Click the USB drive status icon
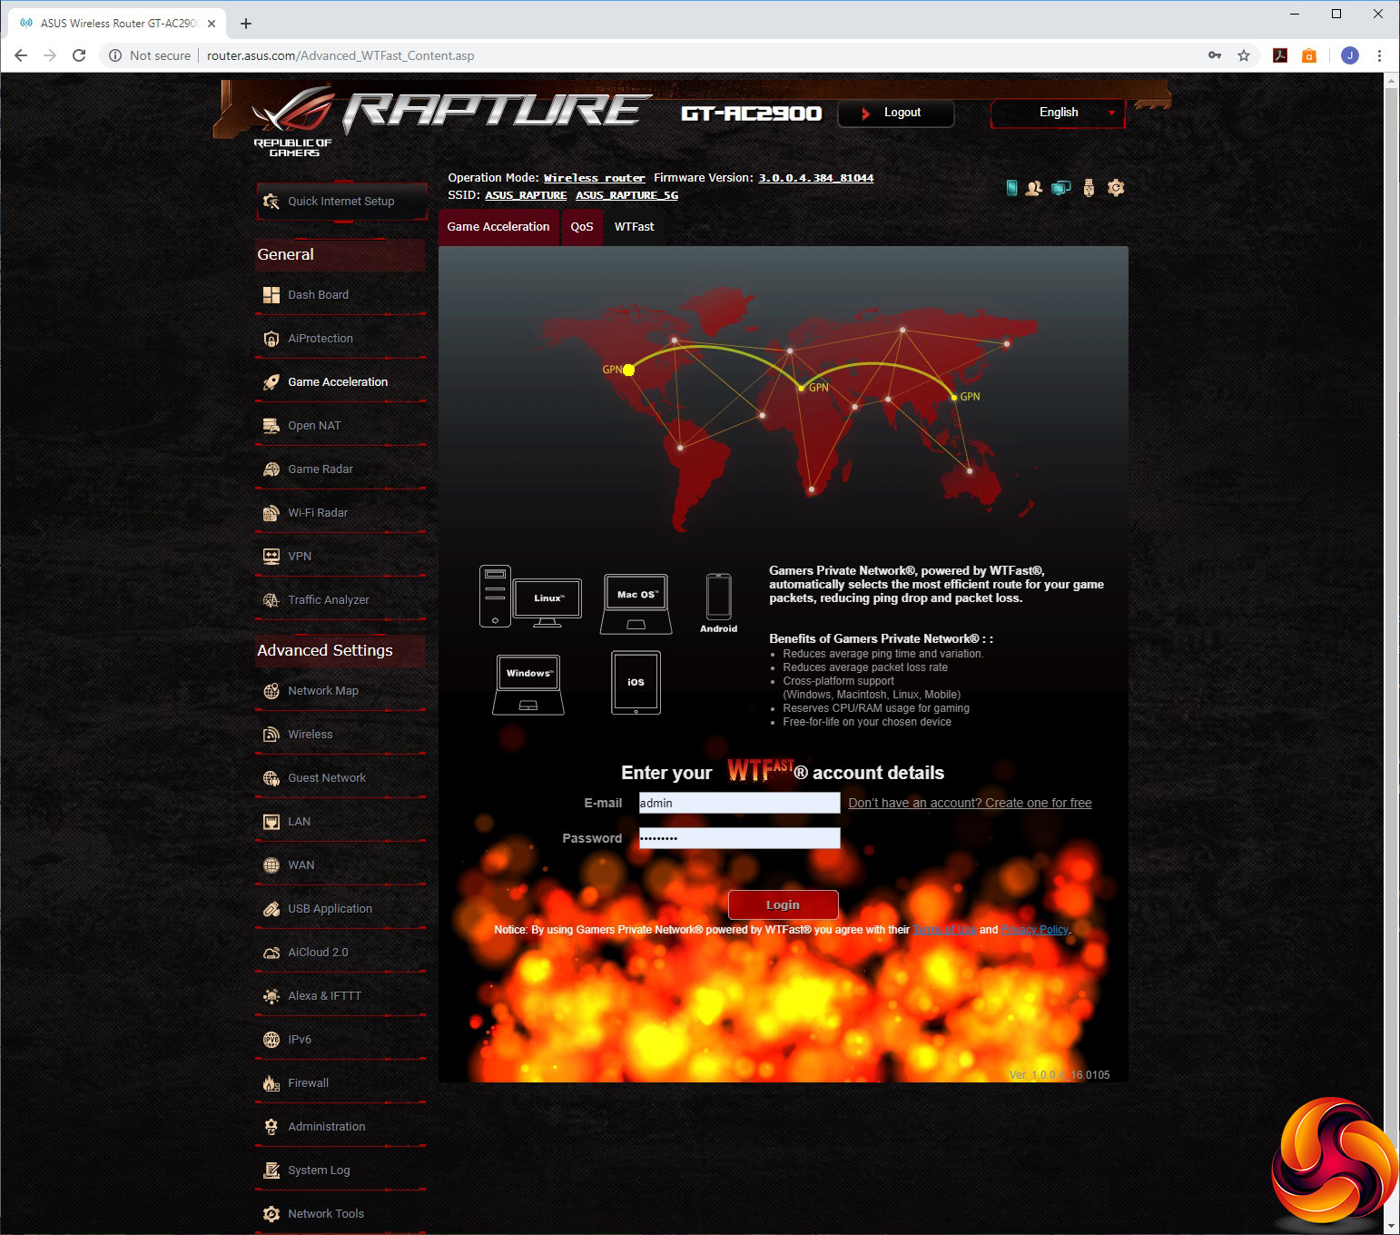The width and height of the screenshot is (1400, 1235). pyautogui.click(x=1089, y=188)
